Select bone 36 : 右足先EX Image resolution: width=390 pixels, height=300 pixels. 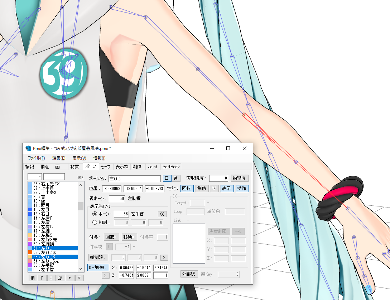tap(53, 184)
